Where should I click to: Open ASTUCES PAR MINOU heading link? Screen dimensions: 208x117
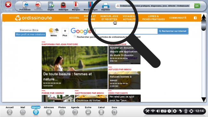120,70
